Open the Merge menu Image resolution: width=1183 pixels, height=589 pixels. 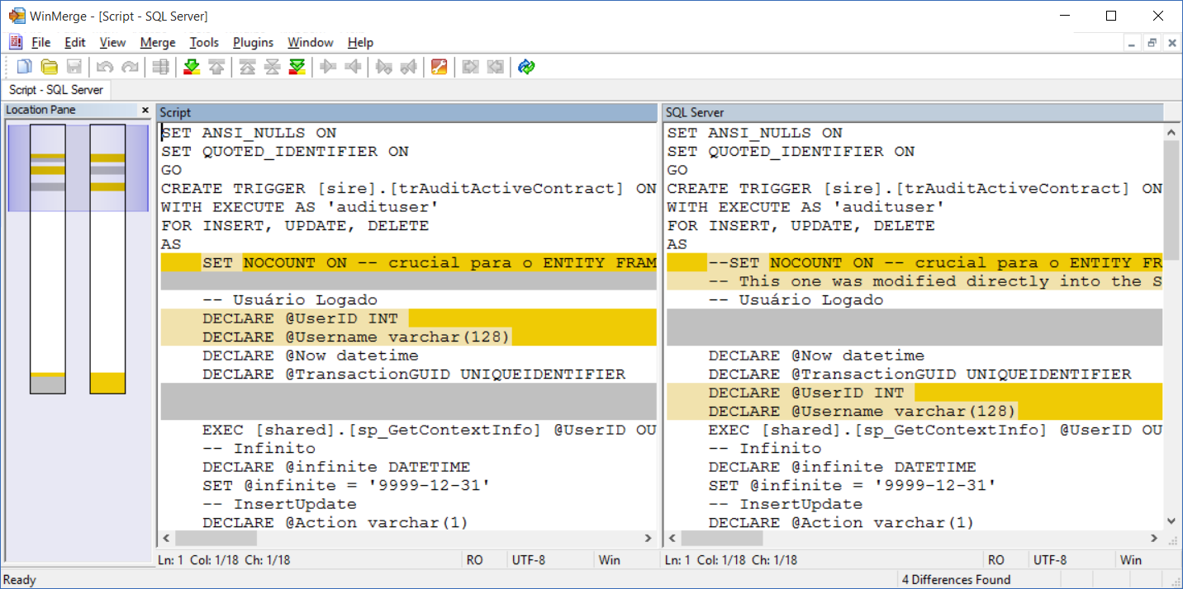pyautogui.click(x=158, y=42)
